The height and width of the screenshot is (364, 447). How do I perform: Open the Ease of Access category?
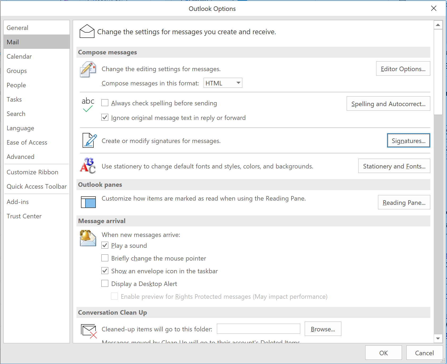[x=37, y=142]
